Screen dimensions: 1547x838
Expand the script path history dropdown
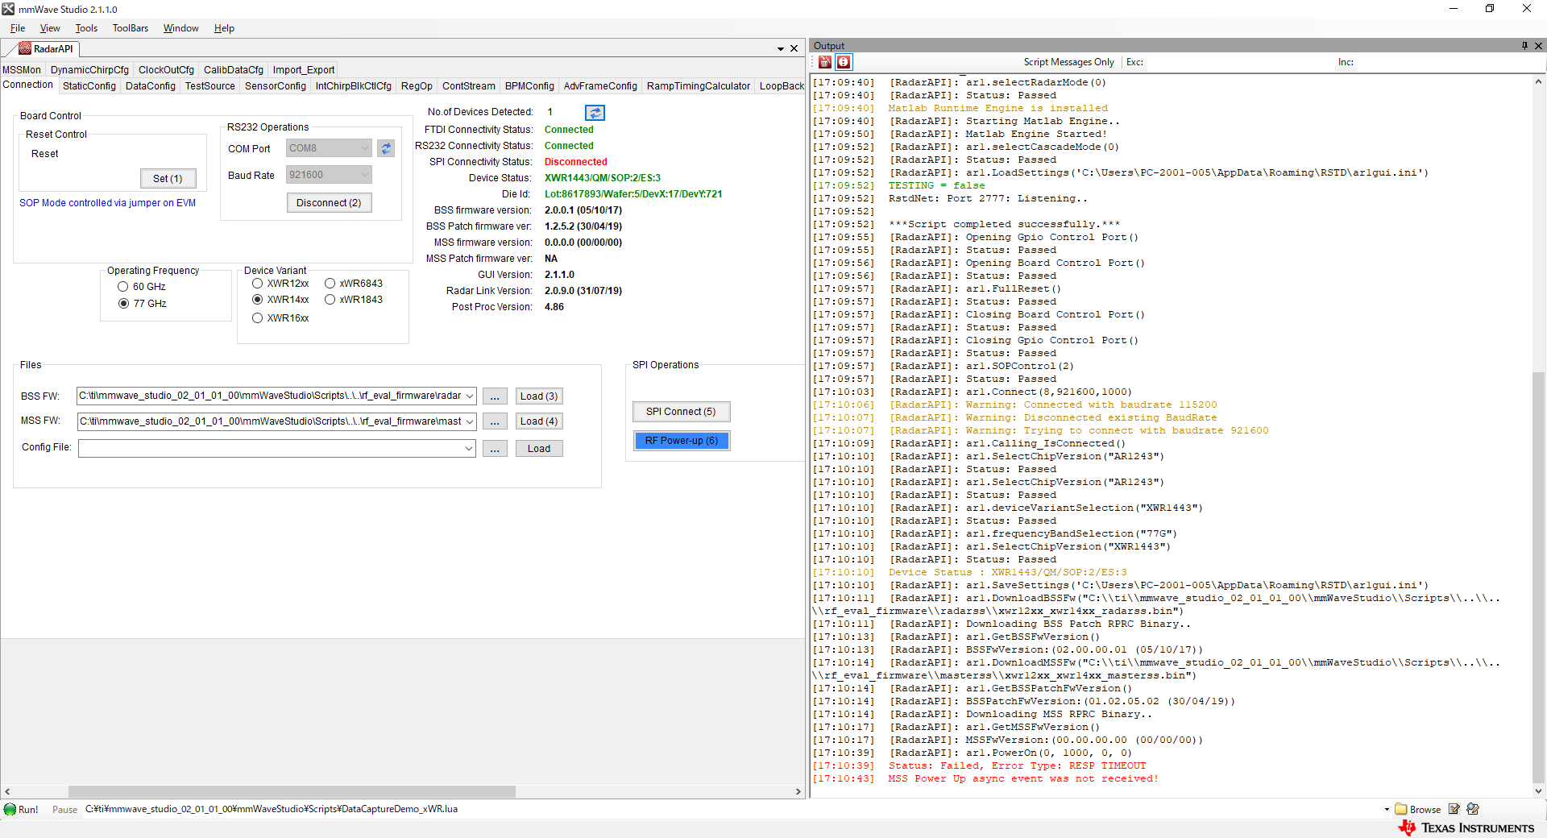click(x=1387, y=810)
